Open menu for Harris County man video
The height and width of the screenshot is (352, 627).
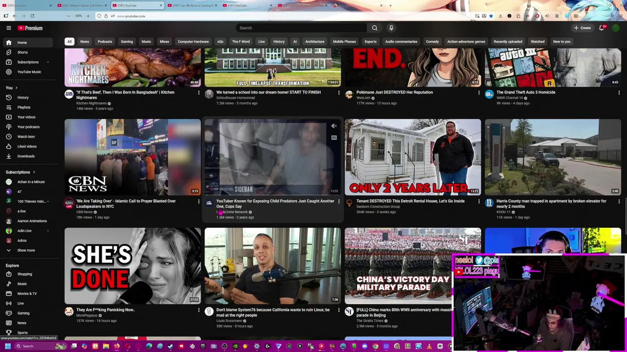[x=619, y=201]
